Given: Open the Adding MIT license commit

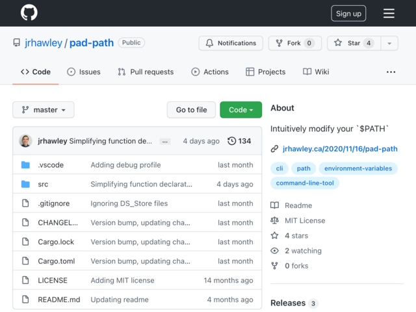Looking at the screenshot, I should [x=122, y=280].
